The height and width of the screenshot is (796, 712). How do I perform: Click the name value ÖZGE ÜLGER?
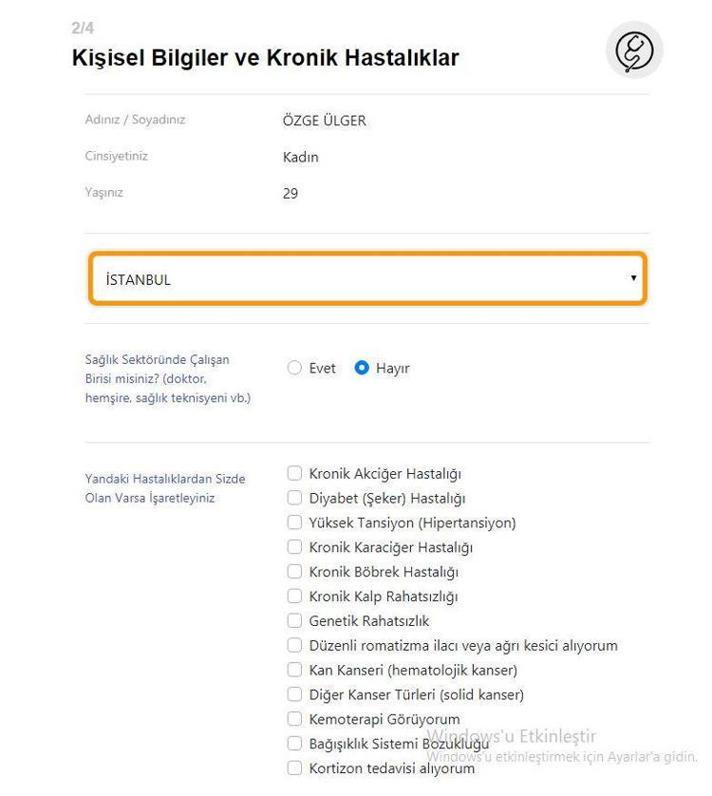[325, 121]
